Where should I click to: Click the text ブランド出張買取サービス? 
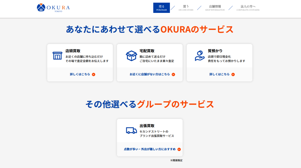click(157, 136)
